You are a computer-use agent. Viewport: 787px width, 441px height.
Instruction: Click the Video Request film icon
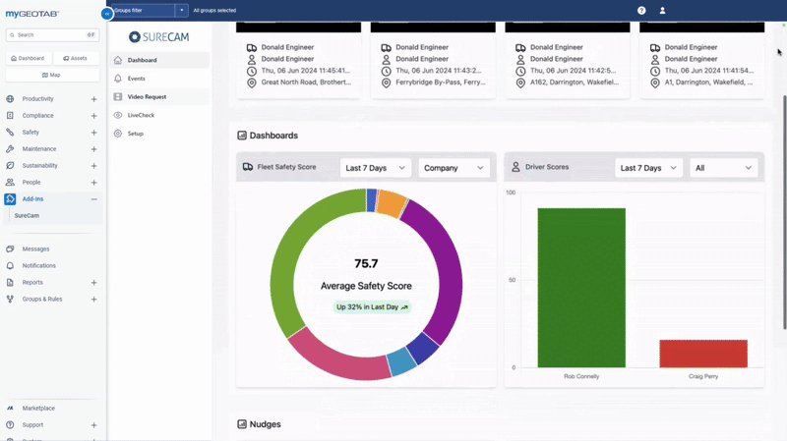coord(118,97)
